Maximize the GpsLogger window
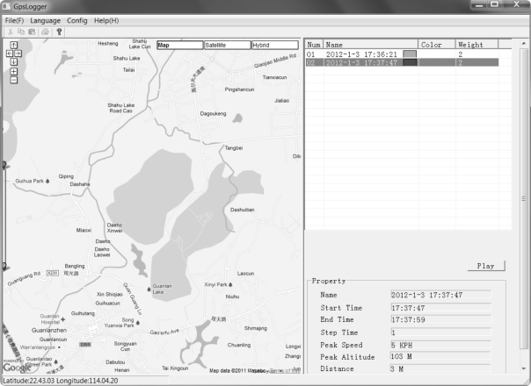 494,4
